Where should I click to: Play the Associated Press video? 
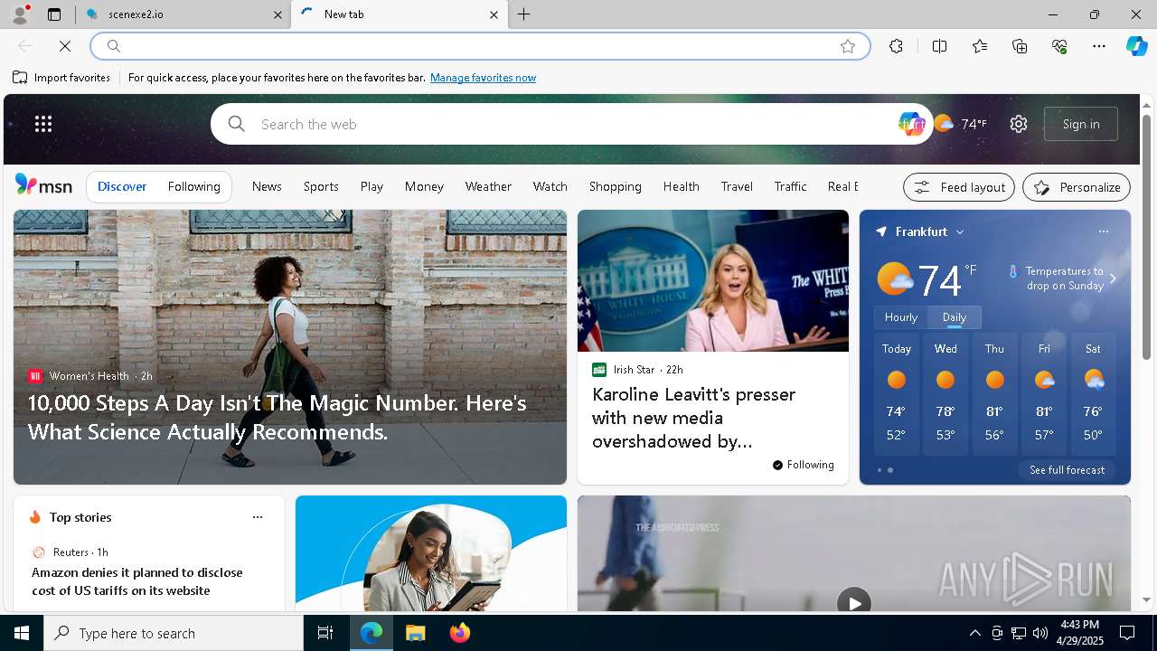click(853, 602)
